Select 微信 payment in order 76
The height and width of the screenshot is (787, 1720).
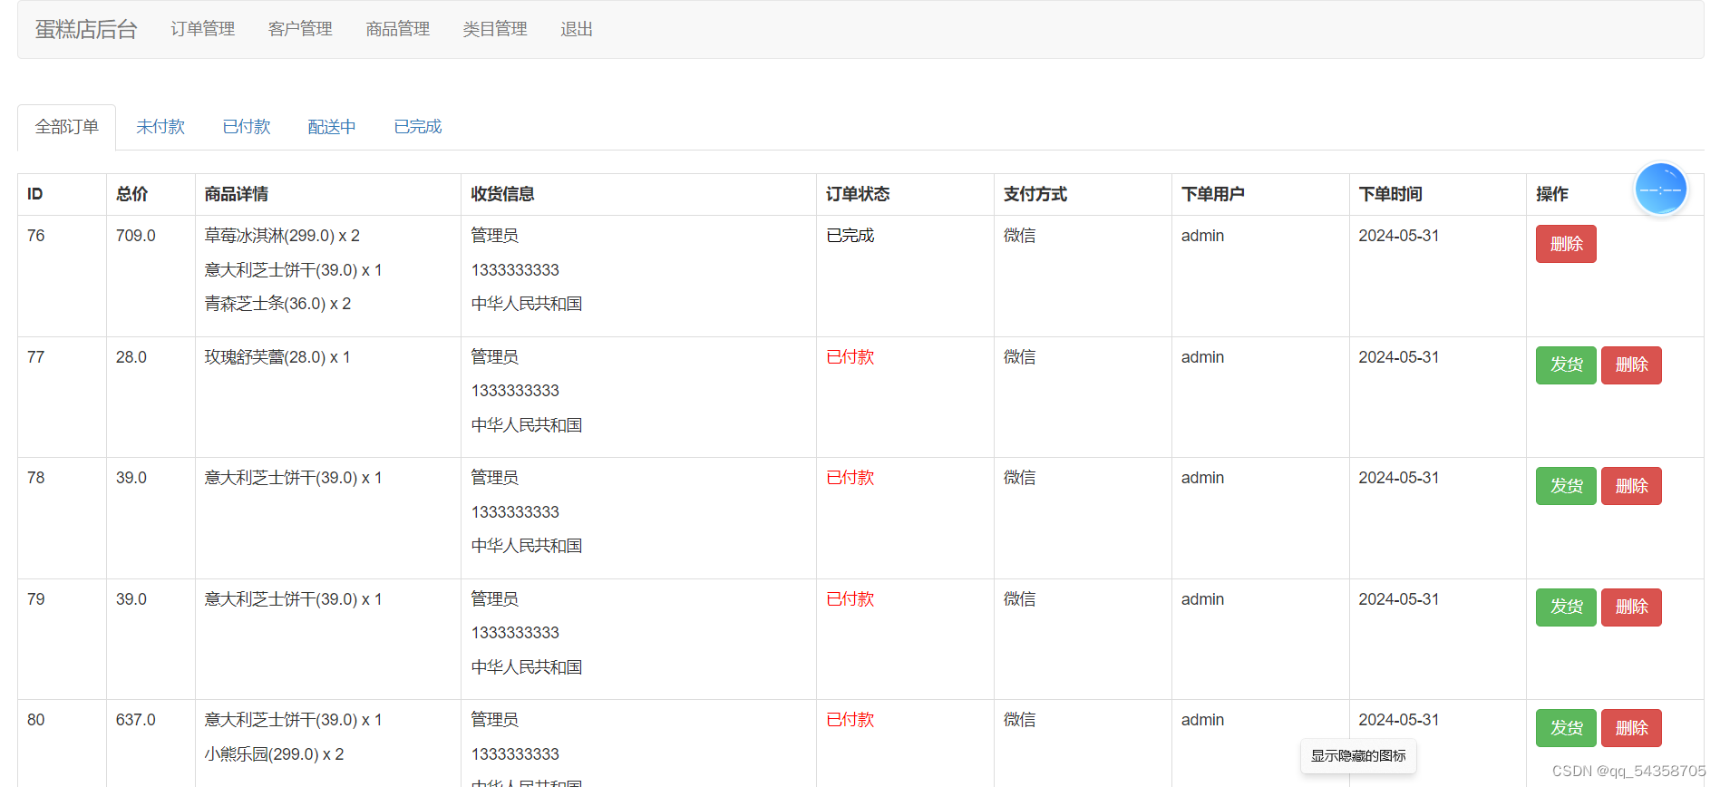(1020, 236)
